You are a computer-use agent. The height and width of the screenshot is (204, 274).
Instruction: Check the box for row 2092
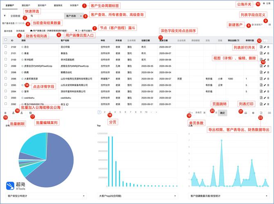pyautogui.click(x=6, y=104)
